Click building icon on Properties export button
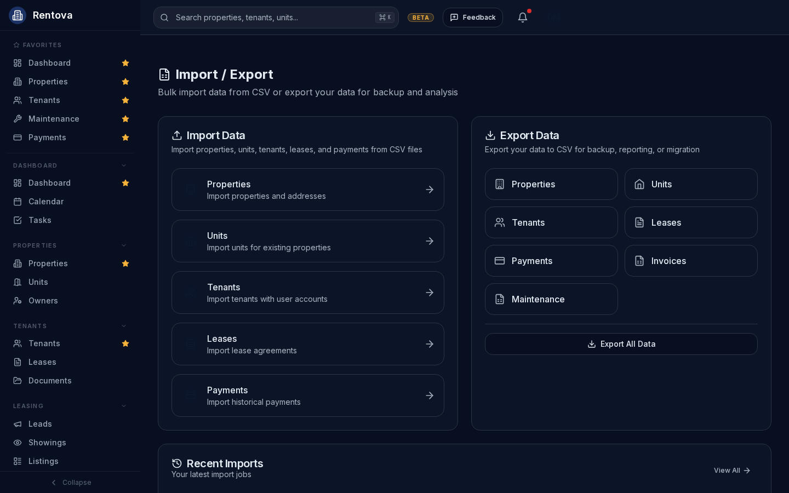Image resolution: width=789 pixels, height=493 pixels. pos(500,184)
